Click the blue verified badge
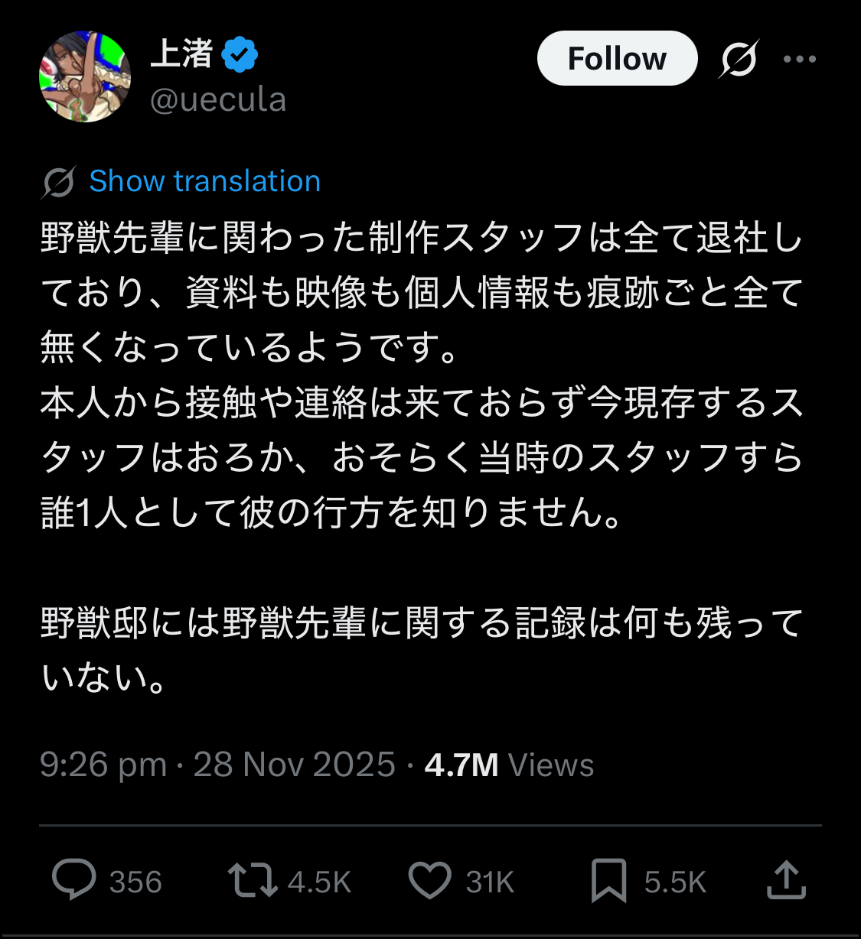 click(240, 55)
